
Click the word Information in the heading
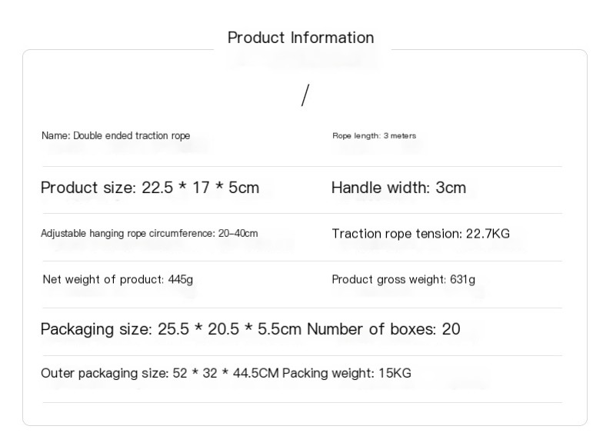pos(332,38)
